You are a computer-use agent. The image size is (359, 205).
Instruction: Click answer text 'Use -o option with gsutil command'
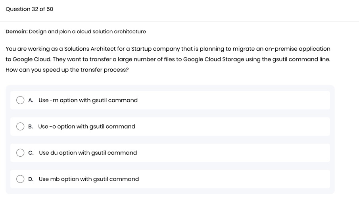(86, 127)
